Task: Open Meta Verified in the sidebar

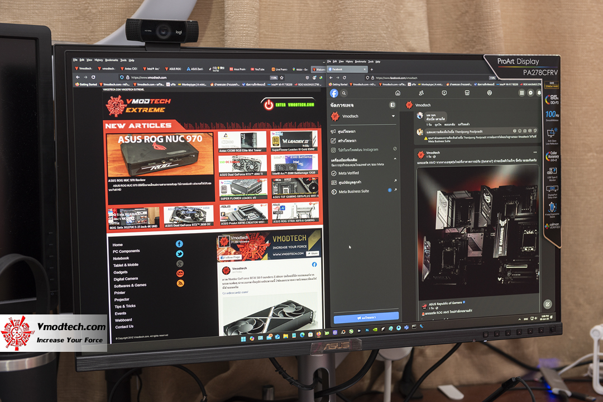Action: point(345,173)
